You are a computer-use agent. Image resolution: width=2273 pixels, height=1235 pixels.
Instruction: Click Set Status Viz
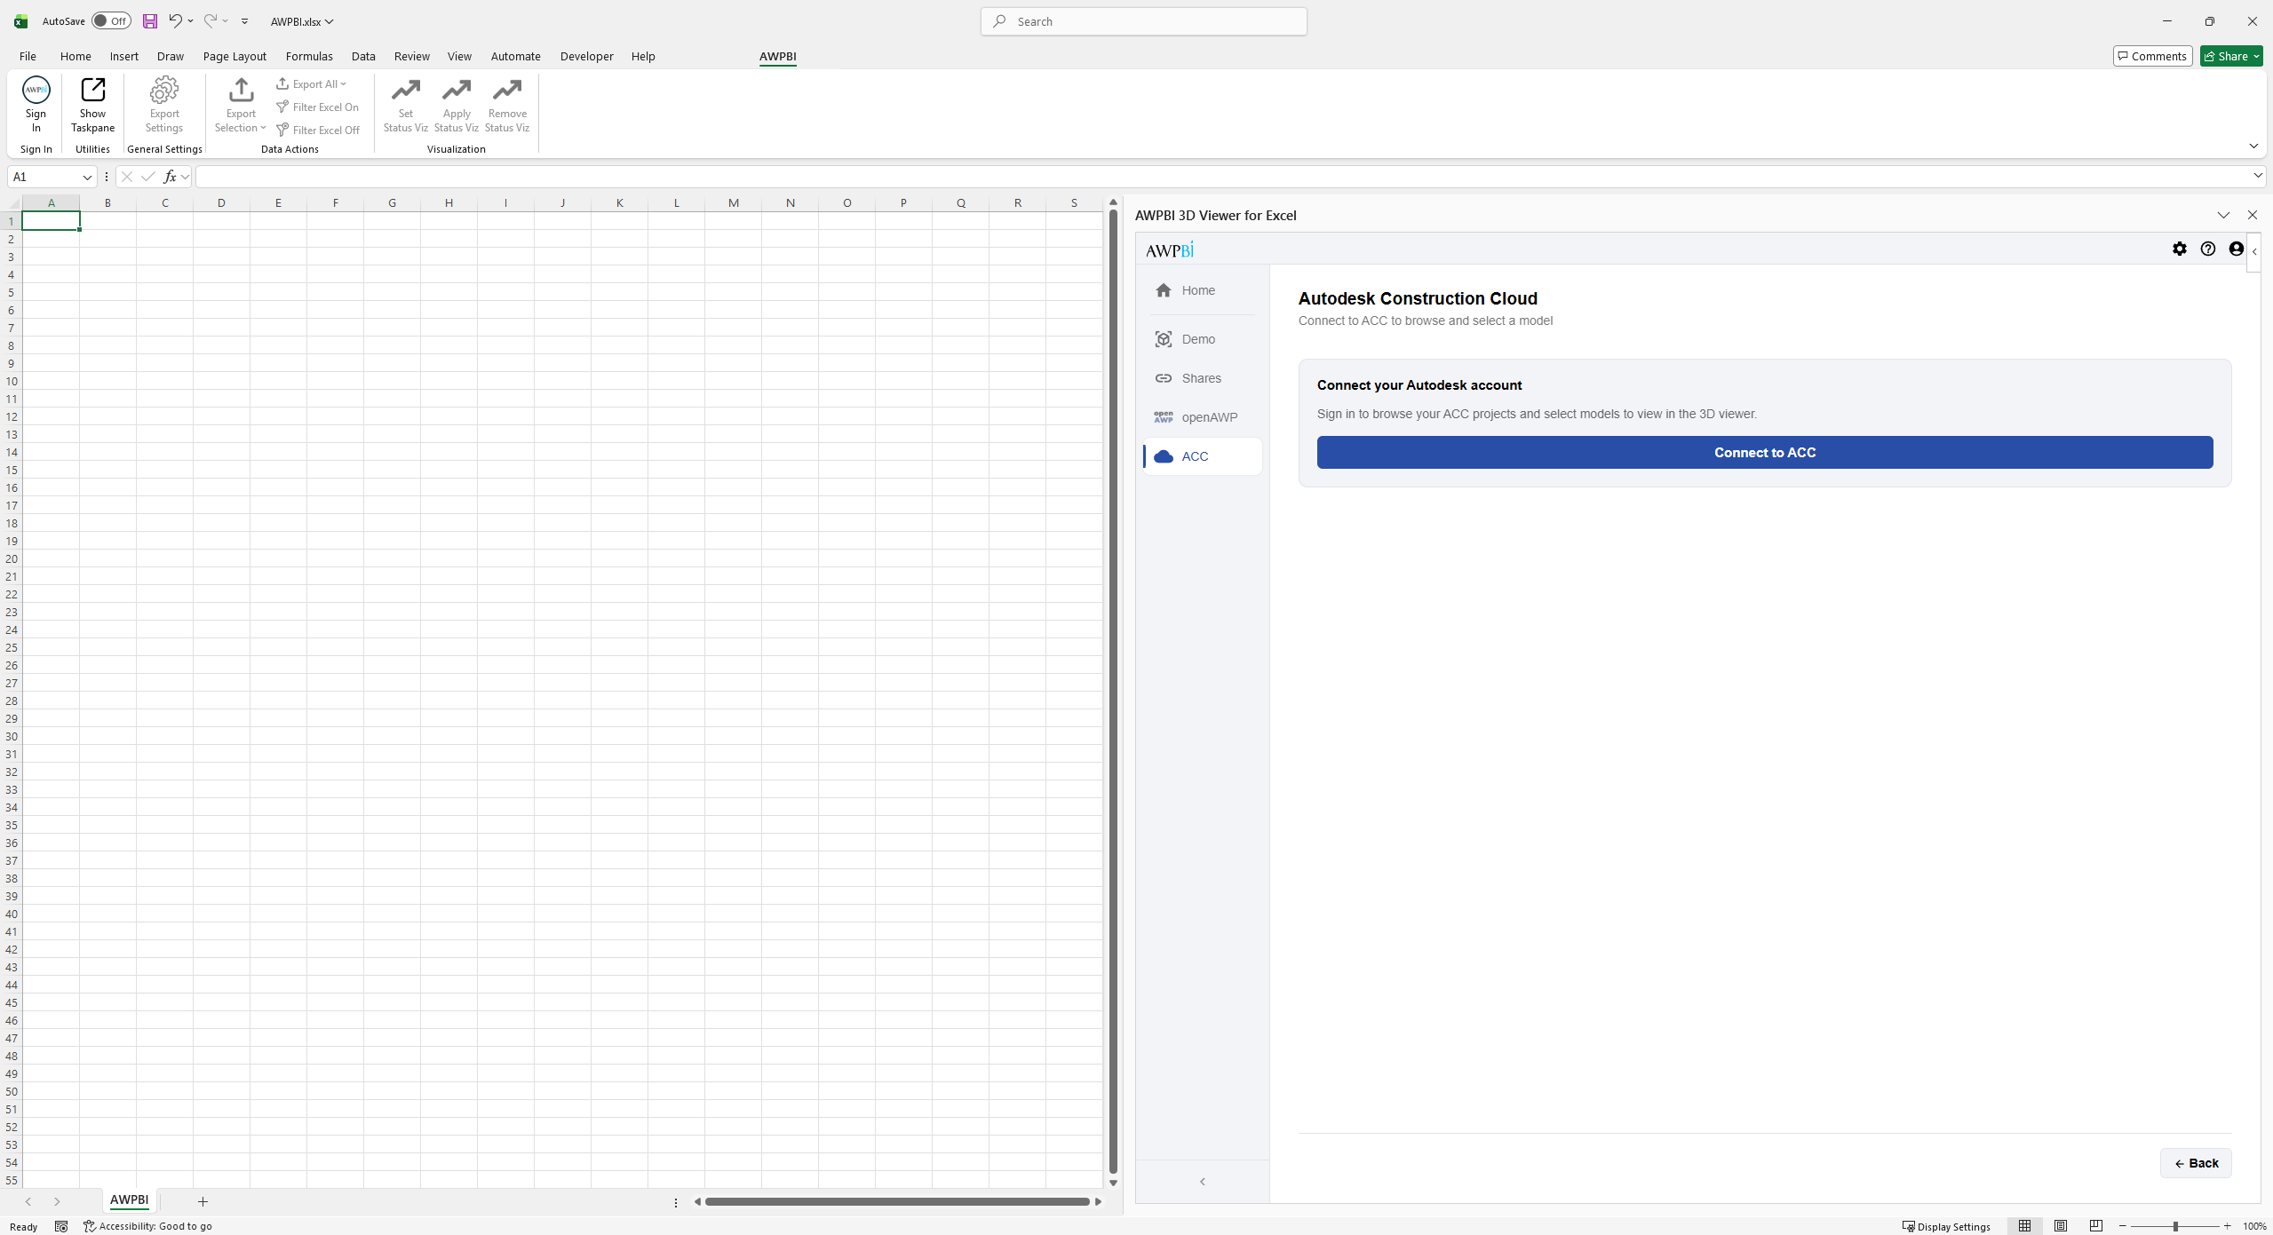pos(406,104)
